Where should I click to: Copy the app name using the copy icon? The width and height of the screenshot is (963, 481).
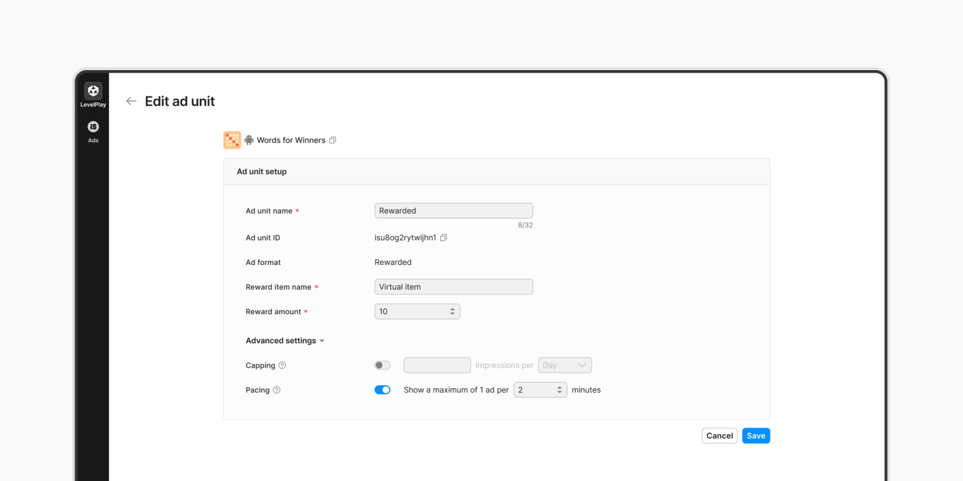(333, 140)
